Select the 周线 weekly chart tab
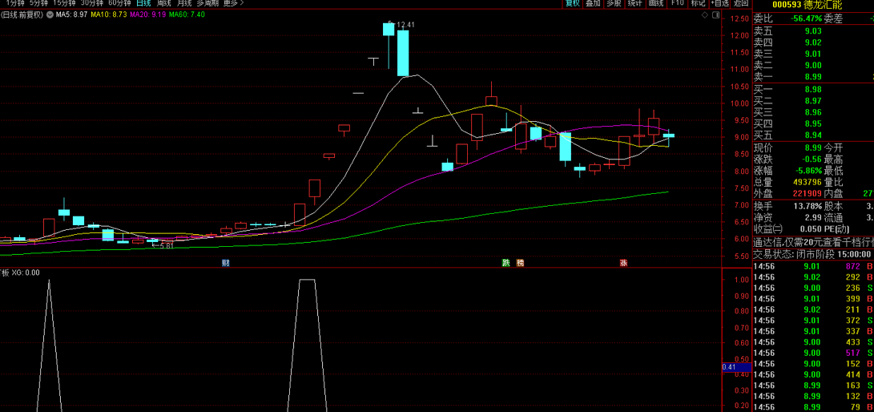The height and width of the screenshot is (412, 874). point(164,2)
